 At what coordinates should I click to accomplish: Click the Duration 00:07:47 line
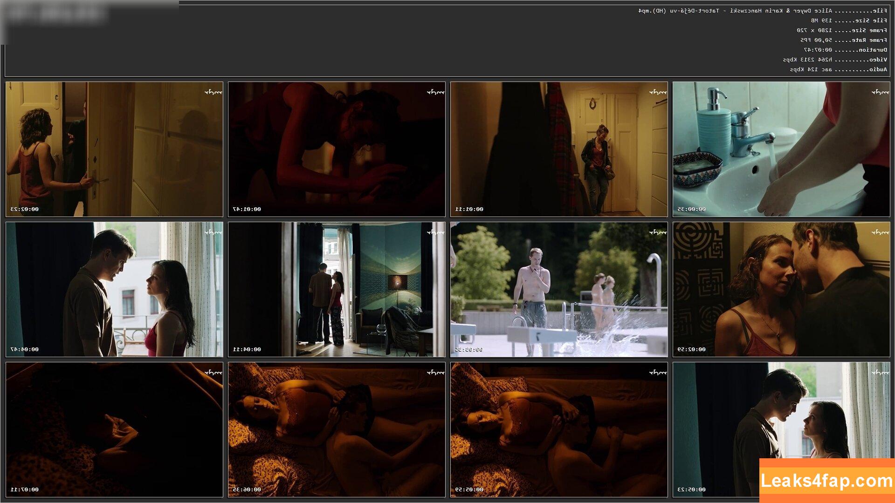click(846, 50)
